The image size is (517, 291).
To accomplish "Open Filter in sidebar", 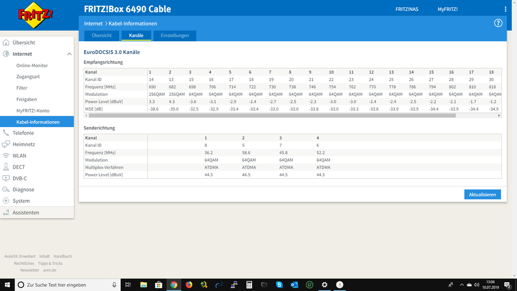I will tap(22, 88).
